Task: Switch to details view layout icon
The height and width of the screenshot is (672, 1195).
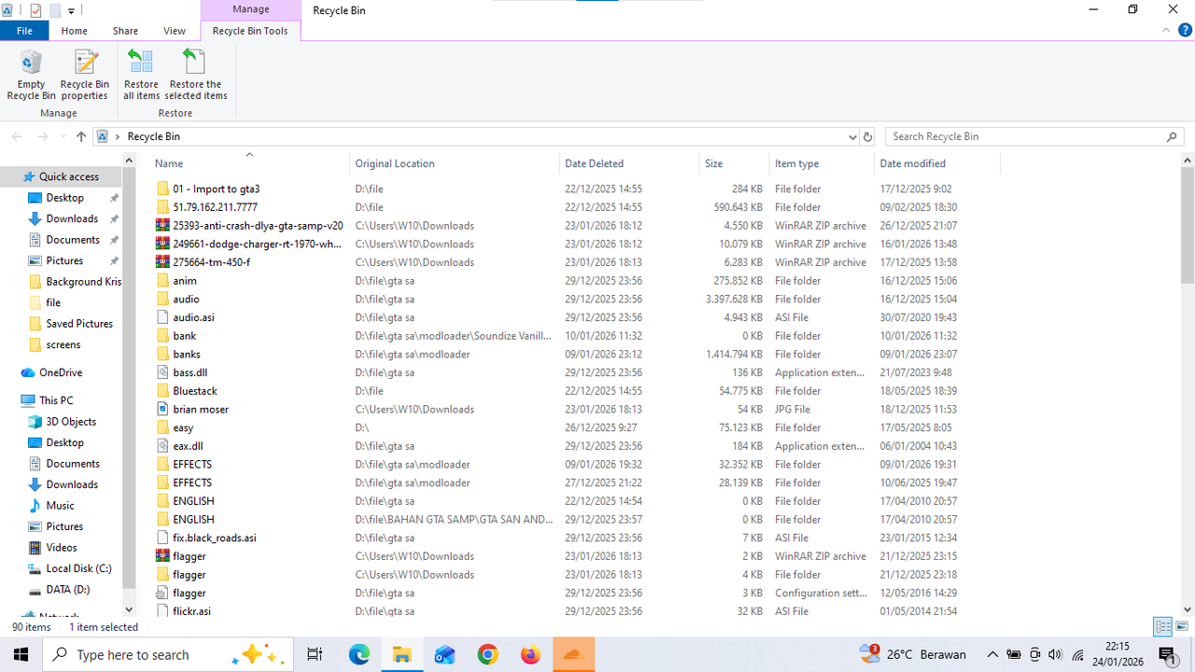Action: [1163, 627]
